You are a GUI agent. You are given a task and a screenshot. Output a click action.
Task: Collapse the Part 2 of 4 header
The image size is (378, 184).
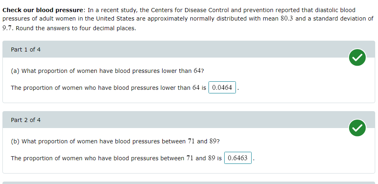click(189, 120)
